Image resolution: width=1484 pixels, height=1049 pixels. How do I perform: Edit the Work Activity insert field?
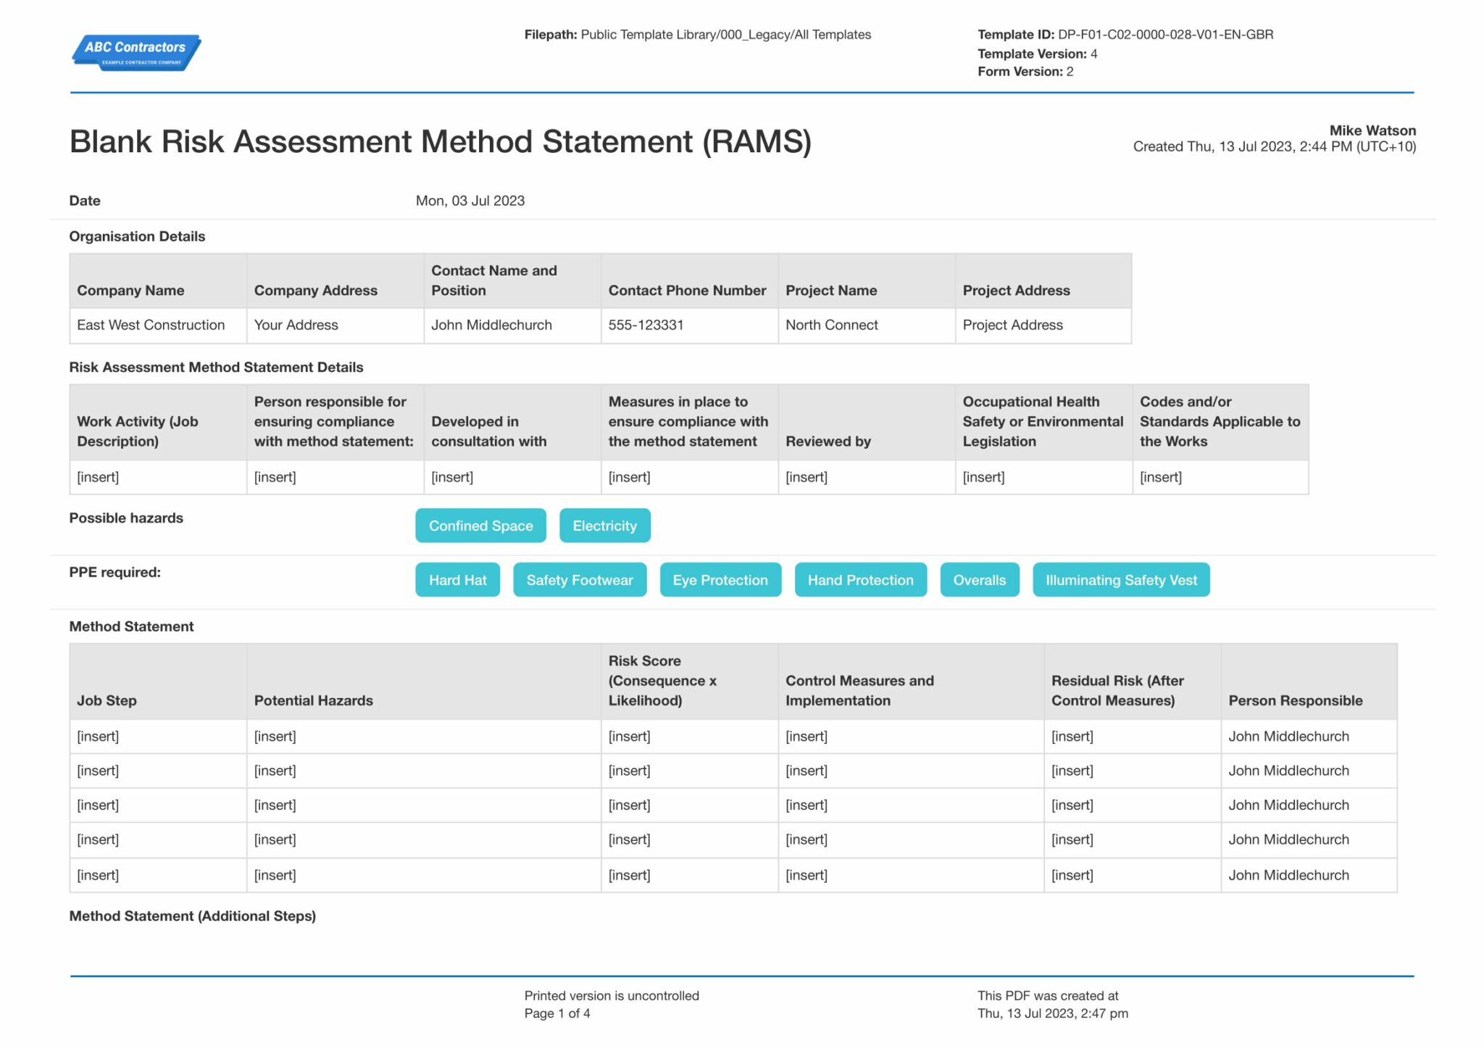click(99, 476)
